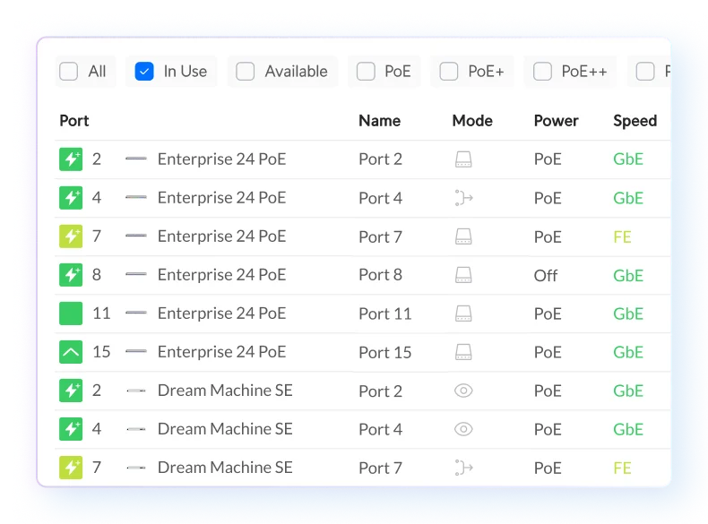
Task: Click the port number '15' cell
Action: click(101, 352)
